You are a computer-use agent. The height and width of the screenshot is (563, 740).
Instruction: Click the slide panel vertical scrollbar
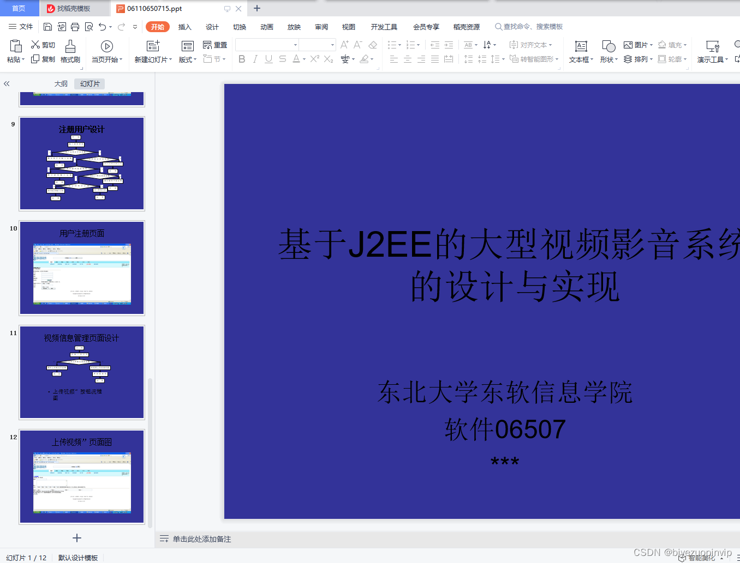point(150,452)
